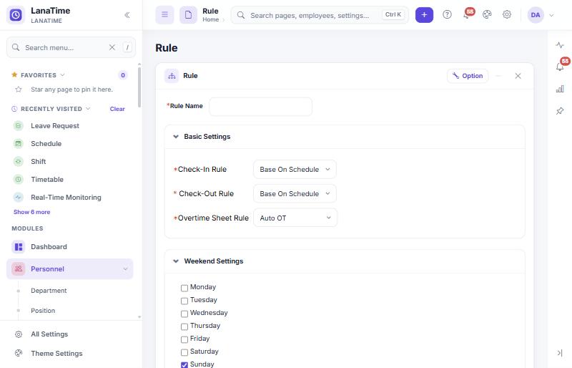This screenshot has height=368, width=572.
Task: Open notifications bell in top bar
Action: (467, 15)
